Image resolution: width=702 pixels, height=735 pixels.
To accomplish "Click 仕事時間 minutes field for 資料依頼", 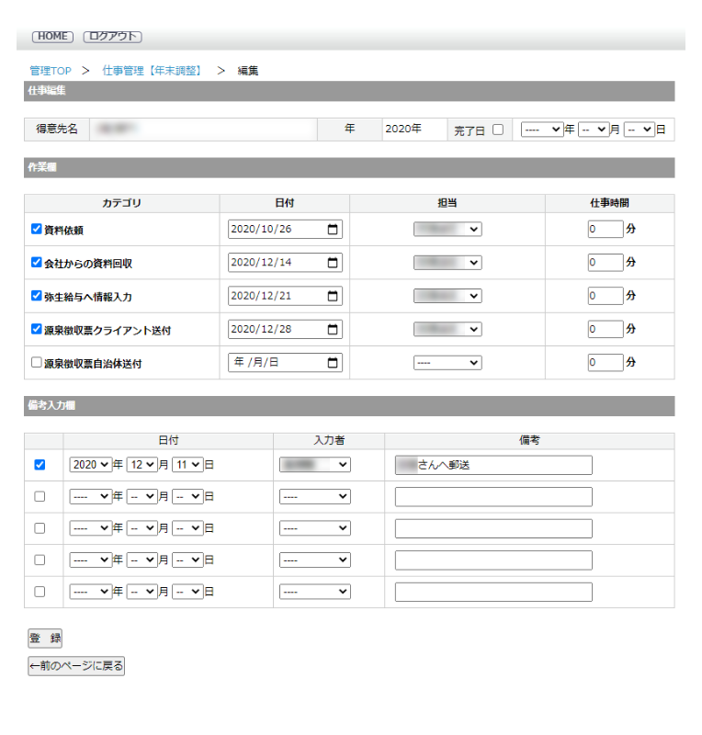I will 605,230.
